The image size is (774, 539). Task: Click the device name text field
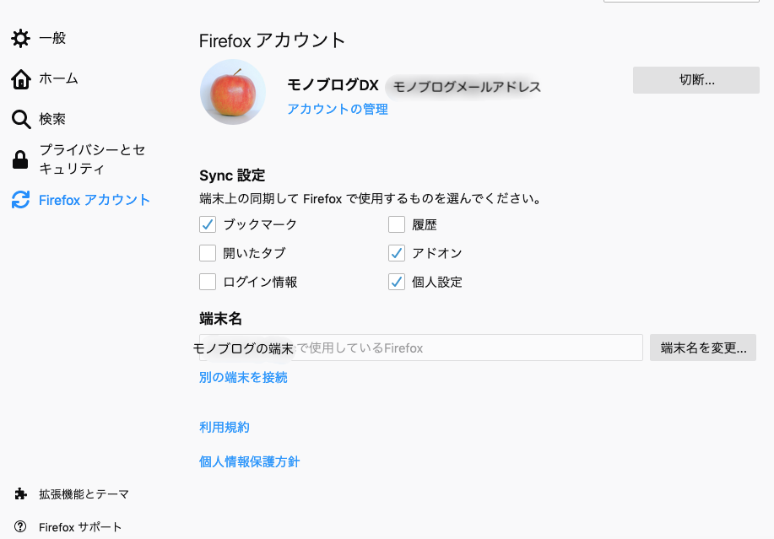click(x=473, y=348)
